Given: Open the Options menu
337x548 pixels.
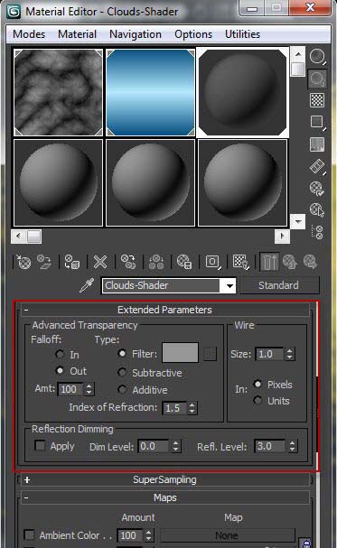Looking at the screenshot, I should point(193,34).
